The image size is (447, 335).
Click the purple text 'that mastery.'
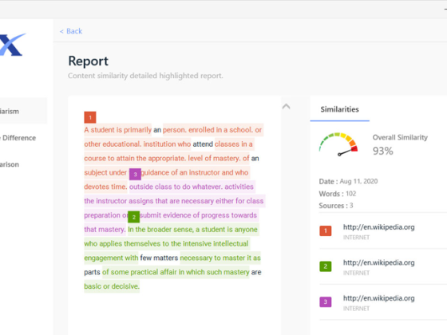[x=105, y=230]
